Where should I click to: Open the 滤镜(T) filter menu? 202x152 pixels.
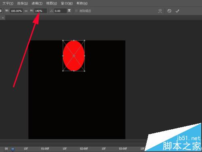tap(37, 3)
